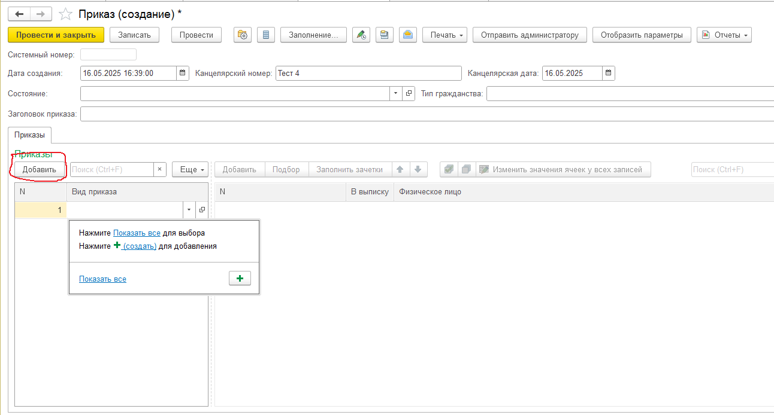Viewport: 774px width, 415px height.
Task: Open calendar for Канцелярская дата field
Action: click(609, 74)
